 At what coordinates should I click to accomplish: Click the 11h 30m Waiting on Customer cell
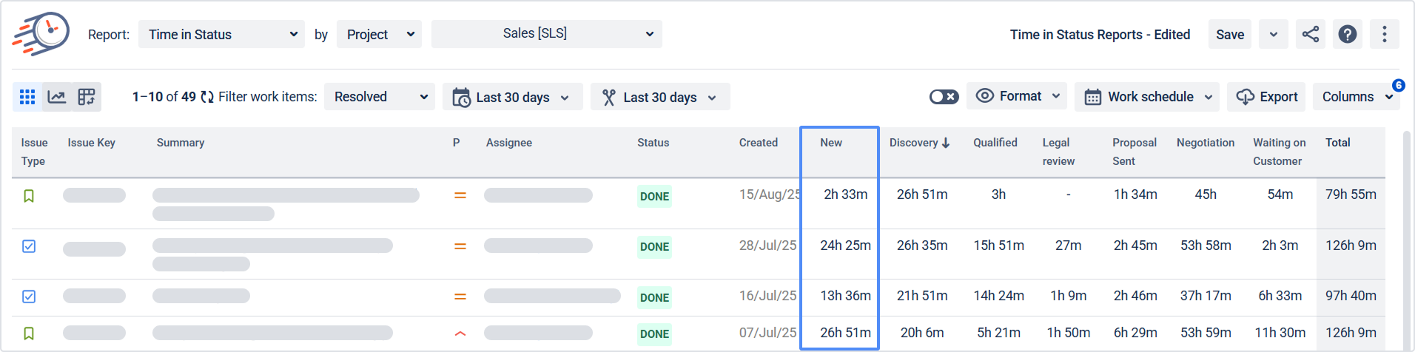point(1280,333)
